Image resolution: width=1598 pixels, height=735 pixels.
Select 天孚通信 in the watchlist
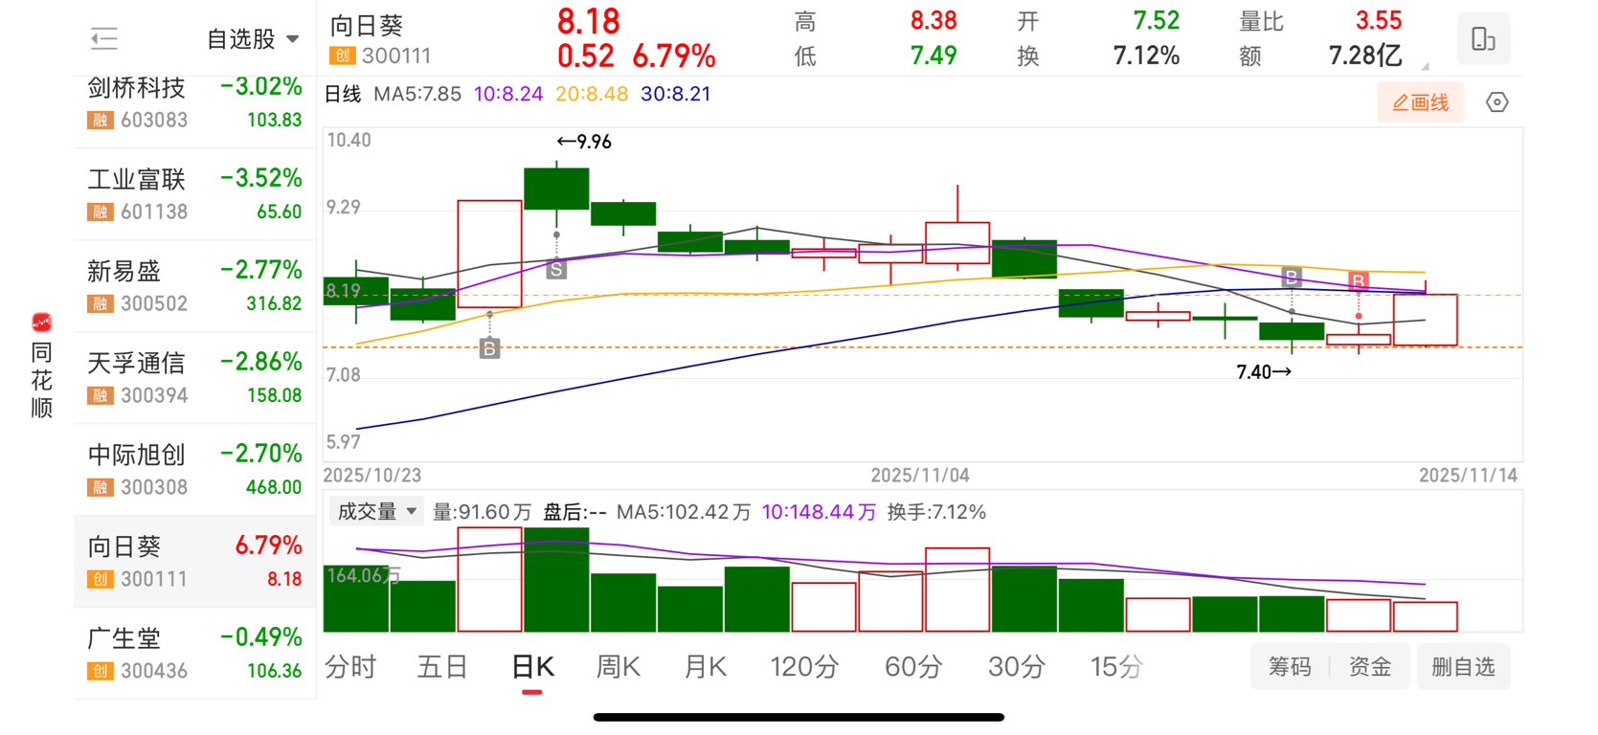[x=195, y=378]
